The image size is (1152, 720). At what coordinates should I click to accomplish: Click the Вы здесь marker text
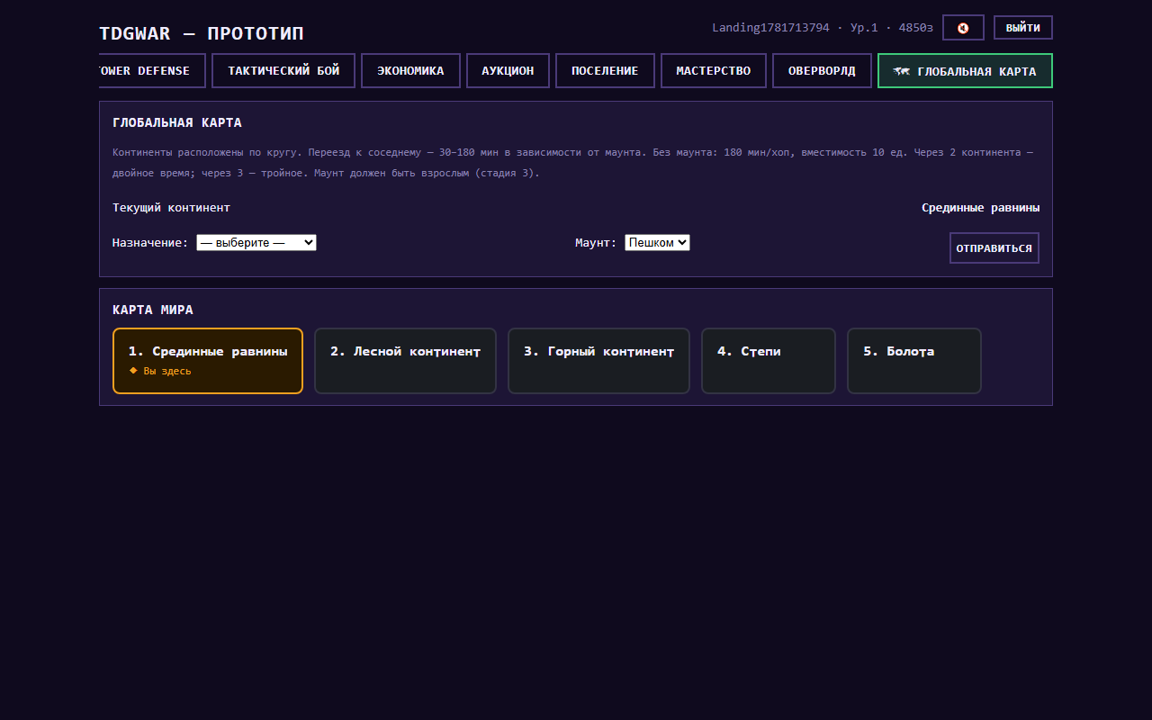[x=160, y=371]
